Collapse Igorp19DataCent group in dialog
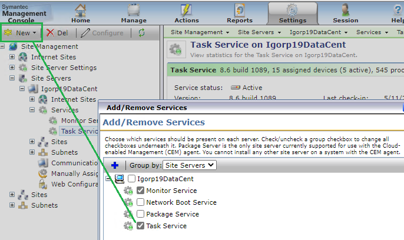Viewport: 404px width, 240px height. (108, 178)
